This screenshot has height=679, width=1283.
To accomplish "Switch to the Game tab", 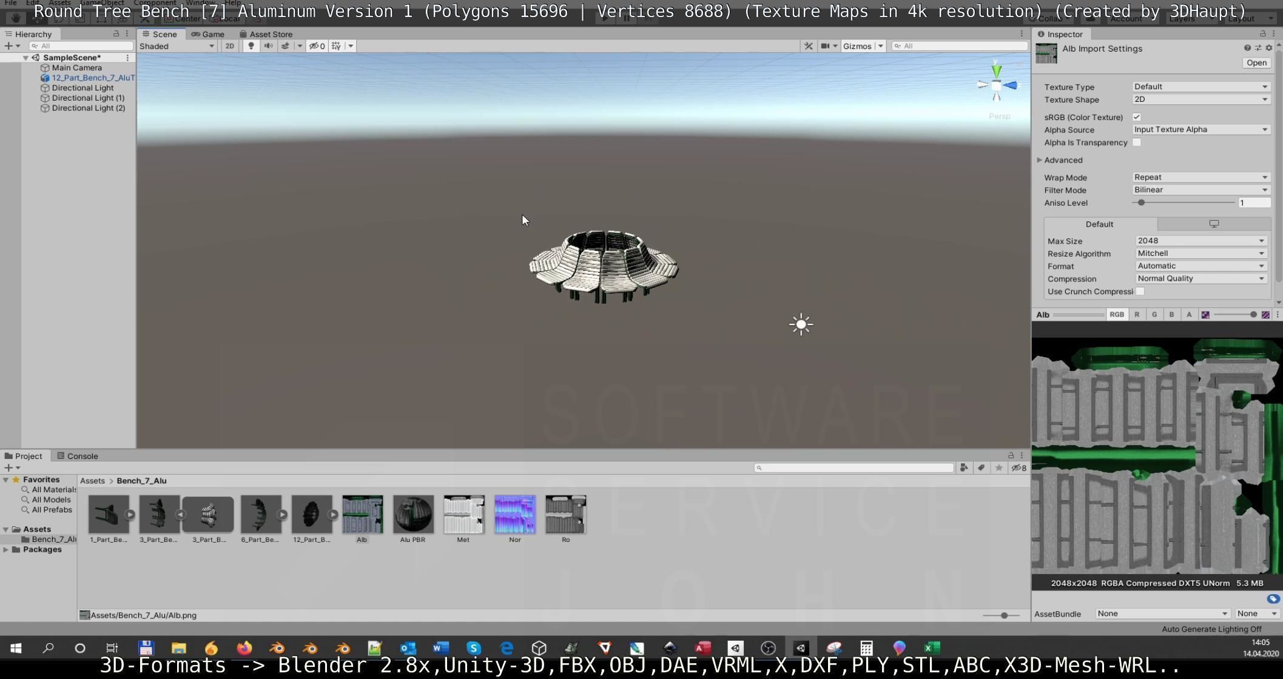I will click(208, 34).
